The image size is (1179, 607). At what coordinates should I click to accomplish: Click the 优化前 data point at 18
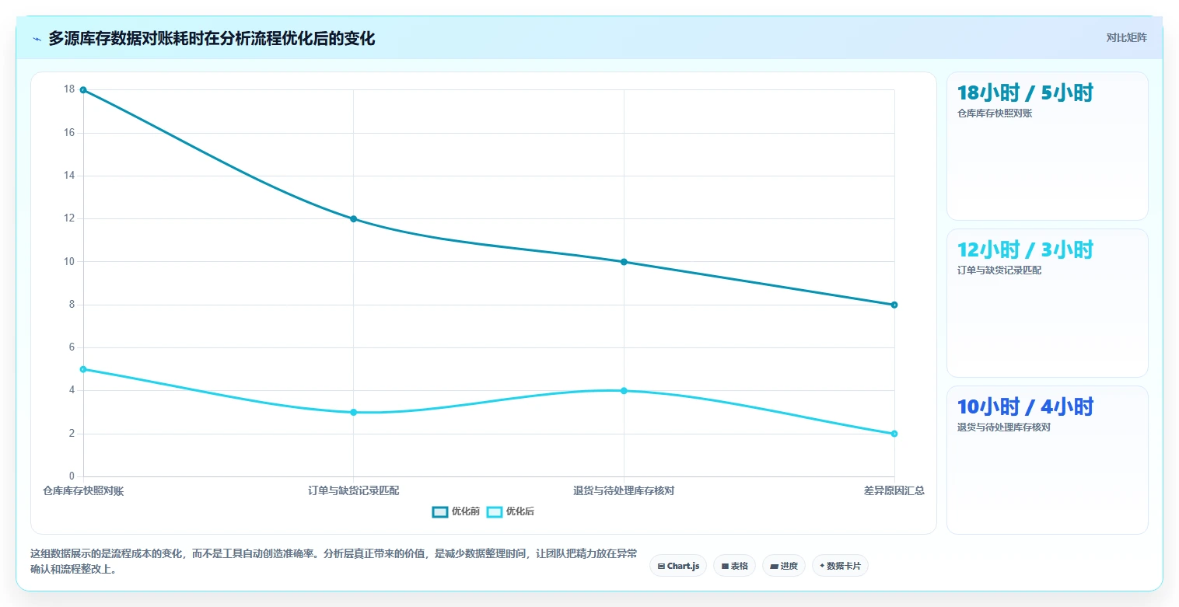click(x=83, y=90)
